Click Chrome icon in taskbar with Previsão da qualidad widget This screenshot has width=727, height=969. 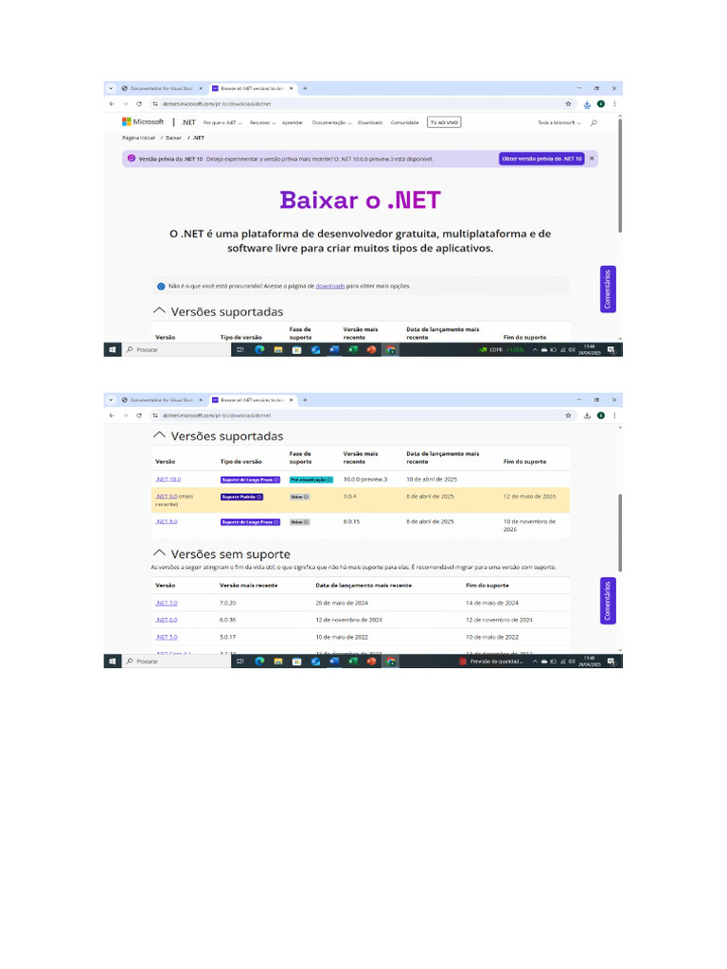(391, 661)
